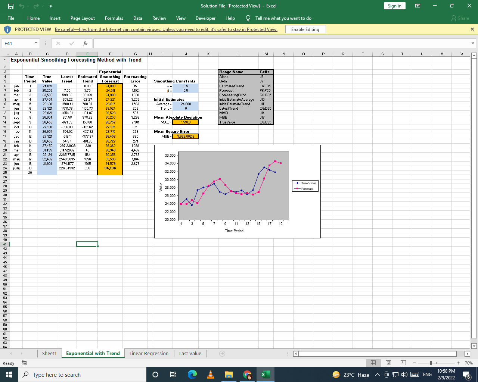Open the Insert Function dialog
This screenshot has height=382, width=478.
coord(85,43)
